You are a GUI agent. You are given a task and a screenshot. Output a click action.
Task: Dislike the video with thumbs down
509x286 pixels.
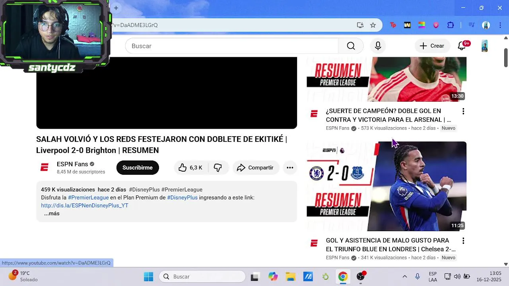coord(218,168)
